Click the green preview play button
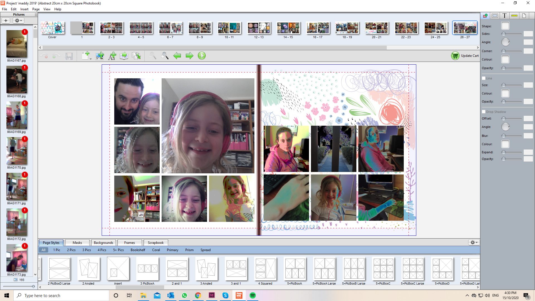The height and width of the screenshot is (301, 535). (x=202, y=56)
